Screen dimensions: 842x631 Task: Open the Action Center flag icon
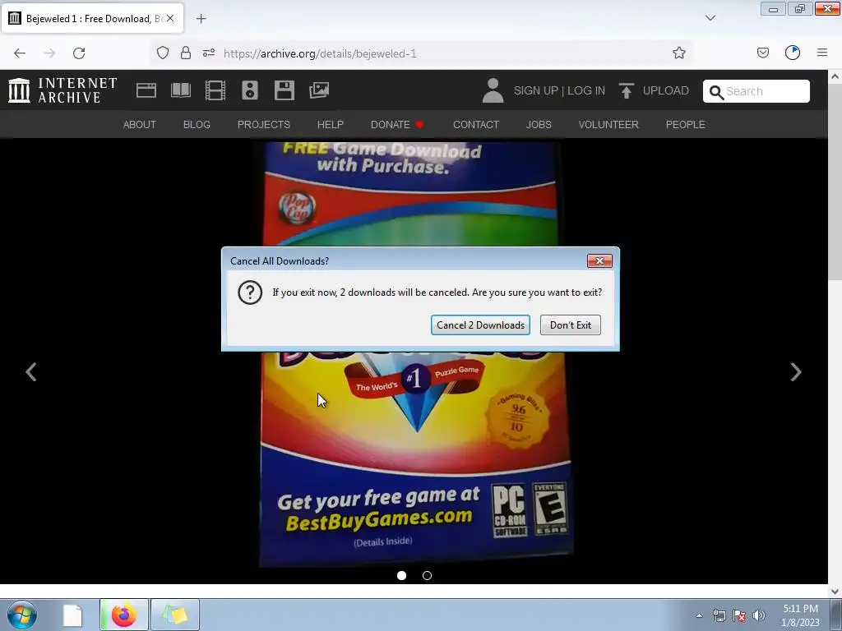[739, 615]
